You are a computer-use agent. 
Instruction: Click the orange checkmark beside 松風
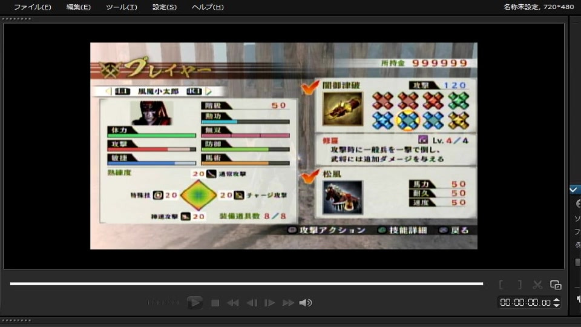[310, 176]
